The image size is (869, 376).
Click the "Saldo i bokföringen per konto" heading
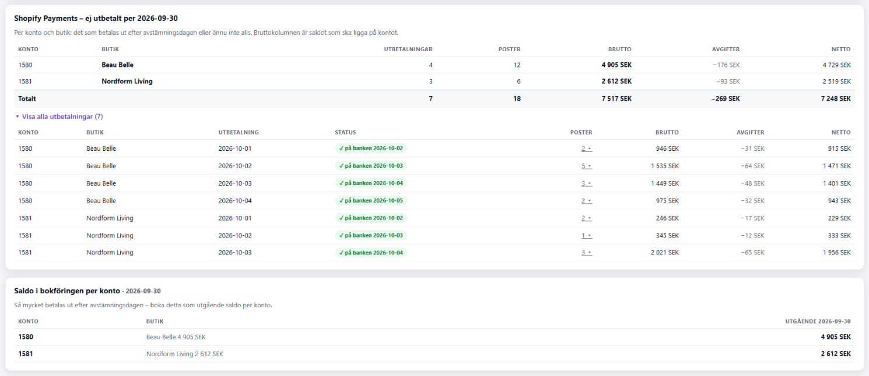[67, 291]
